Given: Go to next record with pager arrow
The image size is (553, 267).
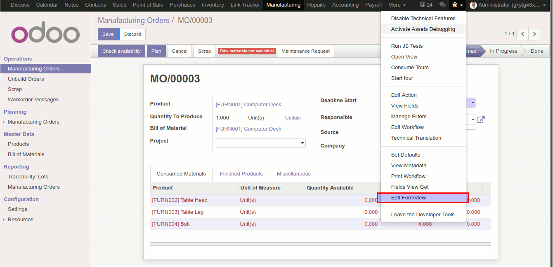Looking at the screenshot, I should (x=535, y=34).
